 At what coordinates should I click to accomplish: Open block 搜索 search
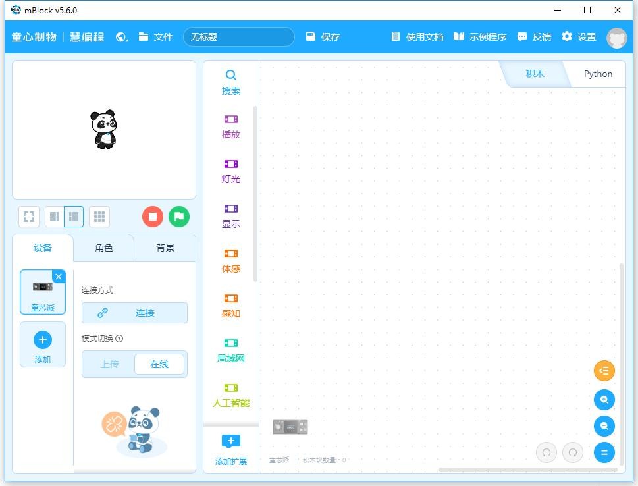pos(230,82)
